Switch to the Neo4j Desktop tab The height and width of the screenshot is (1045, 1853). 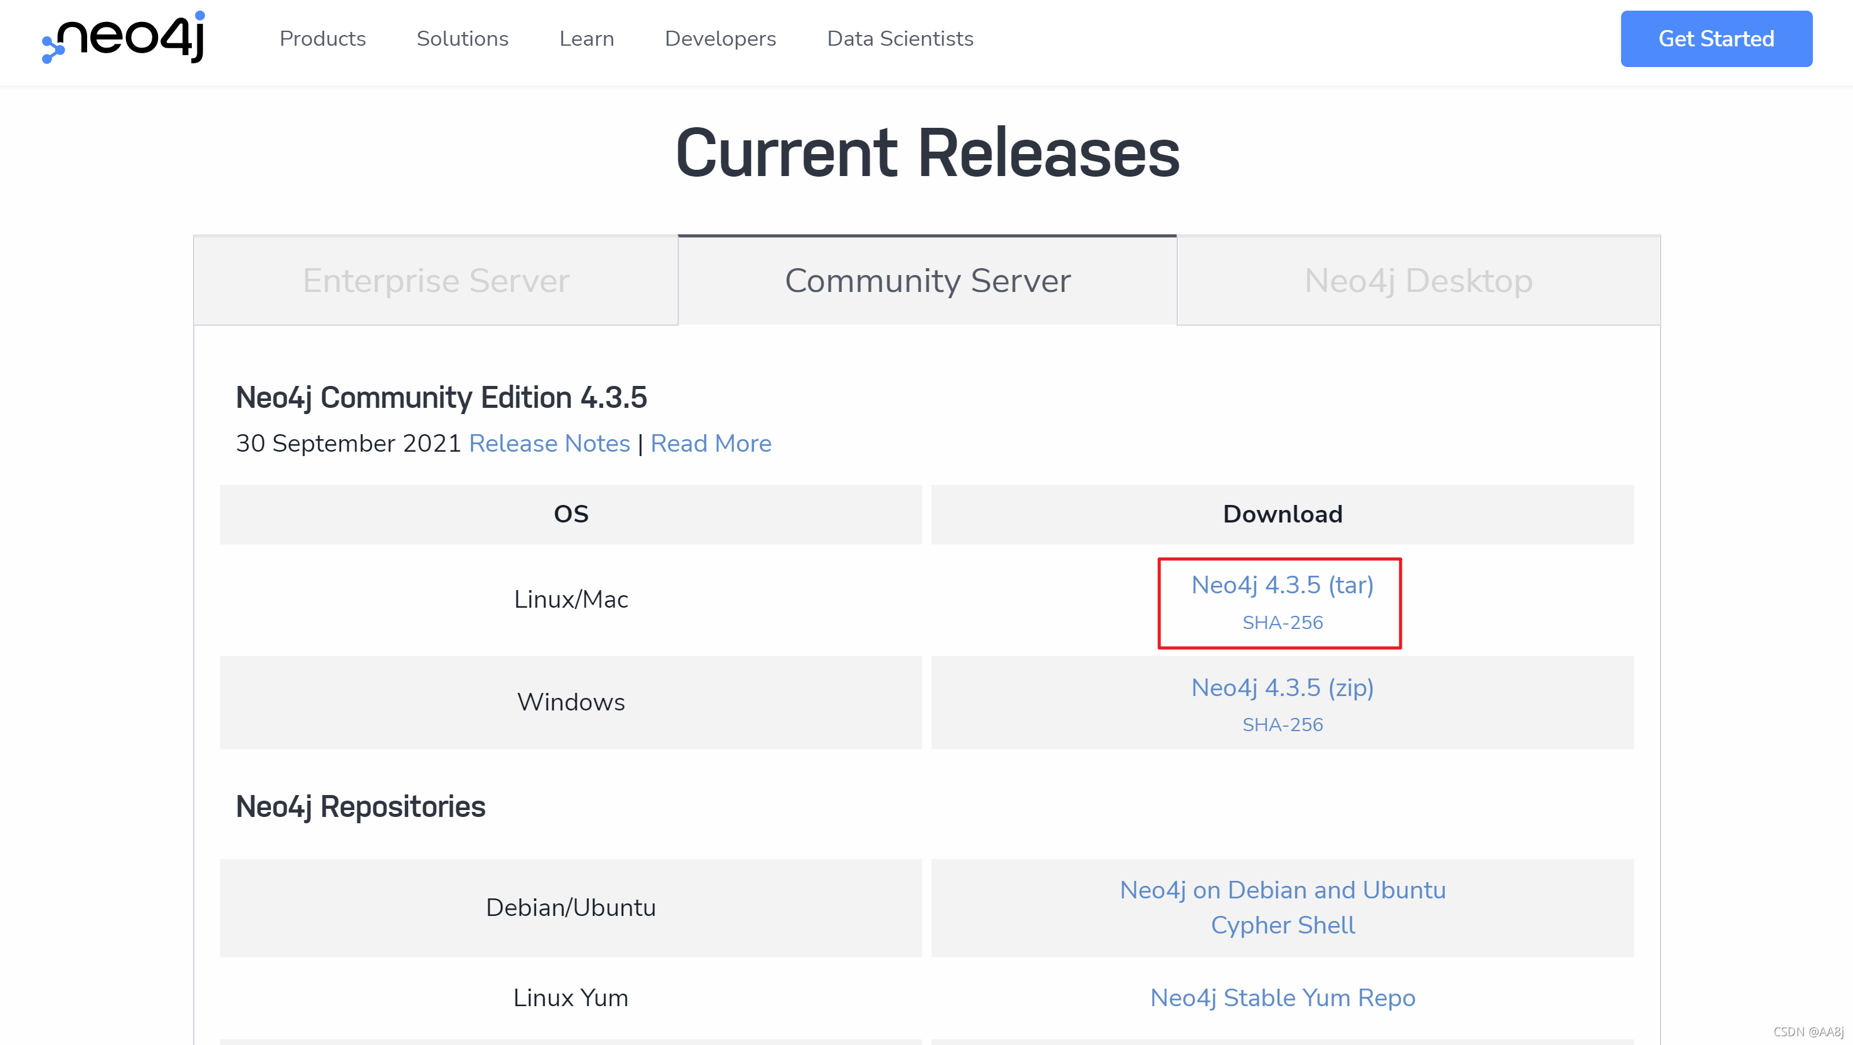[1419, 280]
